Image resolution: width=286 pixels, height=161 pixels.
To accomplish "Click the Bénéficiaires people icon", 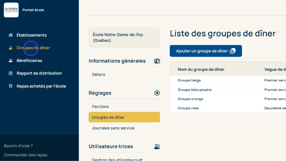I will tap(11, 61).
